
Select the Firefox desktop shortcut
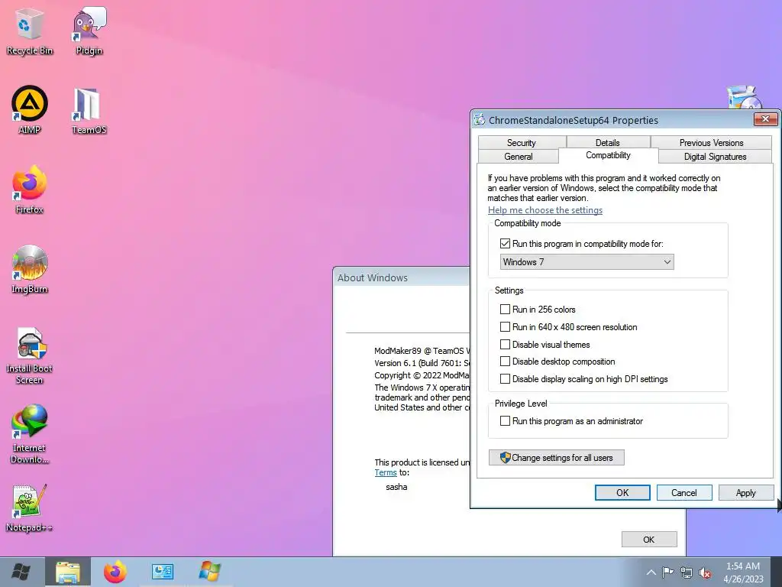30,190
